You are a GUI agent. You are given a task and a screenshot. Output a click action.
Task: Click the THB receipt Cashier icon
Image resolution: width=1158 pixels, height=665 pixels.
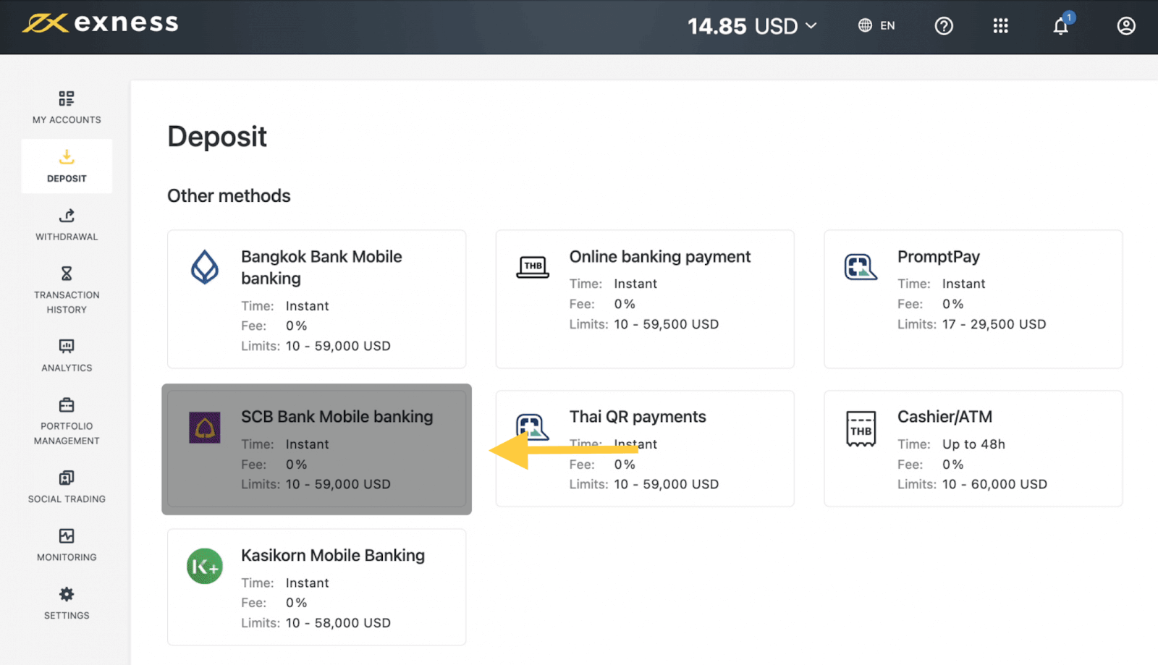(x=861, y=428)
